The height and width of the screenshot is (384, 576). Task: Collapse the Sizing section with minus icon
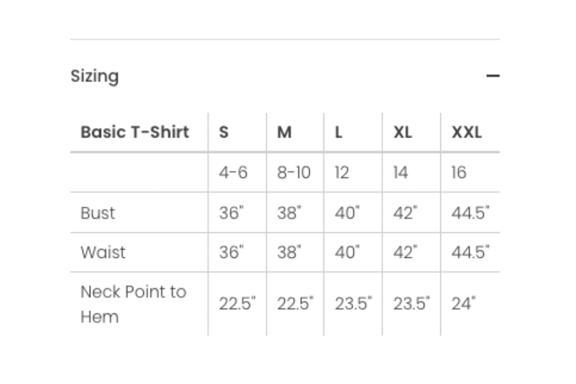tap(492, 76)
